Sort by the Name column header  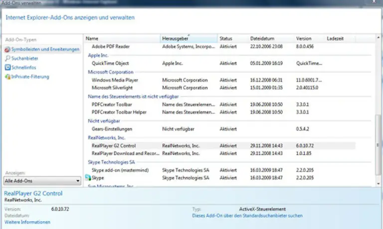[x=122, y=38]
